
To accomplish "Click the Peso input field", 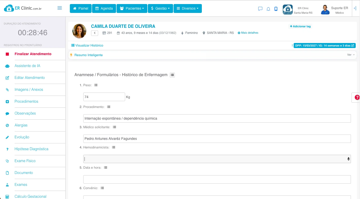I will click(x=104, y=97).
